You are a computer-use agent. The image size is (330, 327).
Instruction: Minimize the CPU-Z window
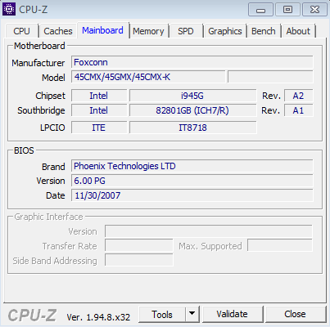point(260,10)
